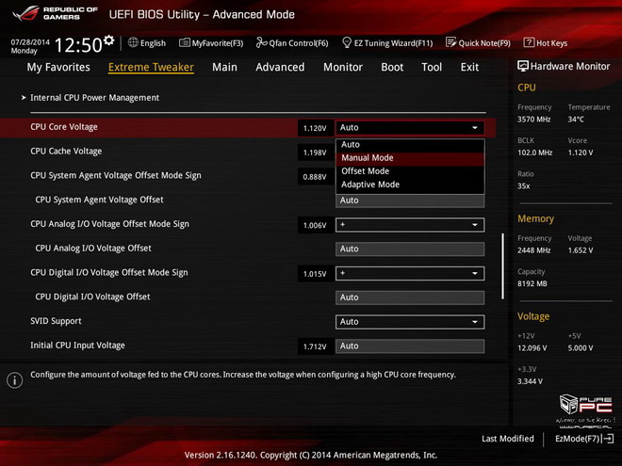
Task: Click Initial CPU Input Voltage field
Action: pos(410,345)
